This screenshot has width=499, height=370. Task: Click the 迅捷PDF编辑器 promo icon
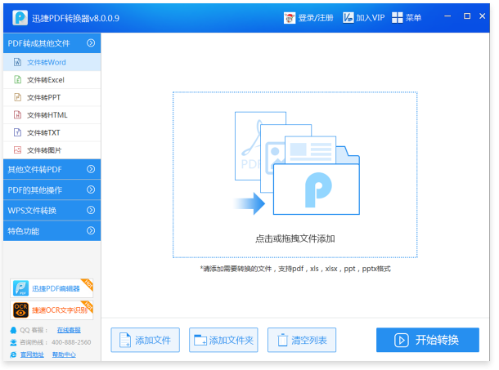(21, 288)
